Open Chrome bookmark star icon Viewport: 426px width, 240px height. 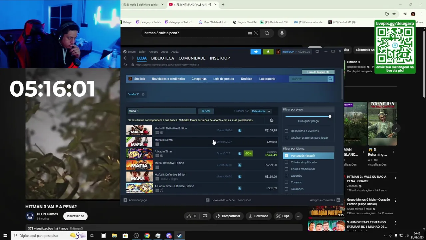tap(394, 14)
